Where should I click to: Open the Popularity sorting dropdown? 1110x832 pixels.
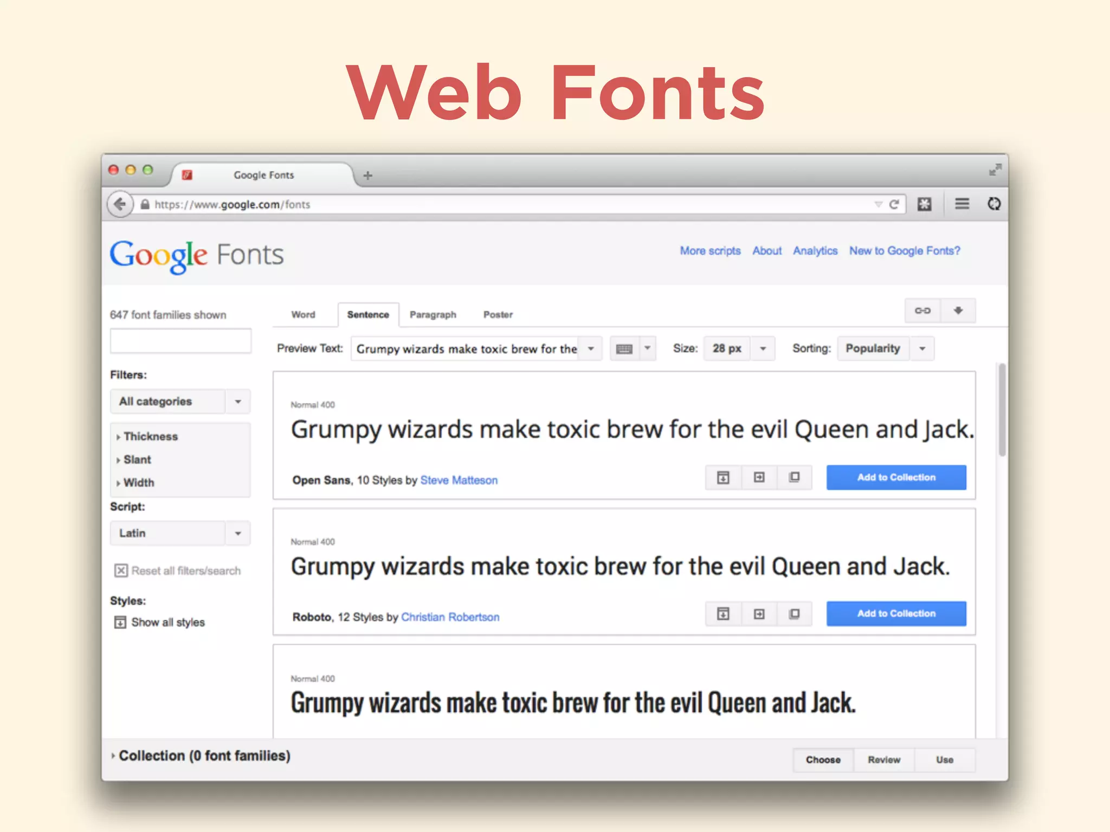tap(886, 349)
